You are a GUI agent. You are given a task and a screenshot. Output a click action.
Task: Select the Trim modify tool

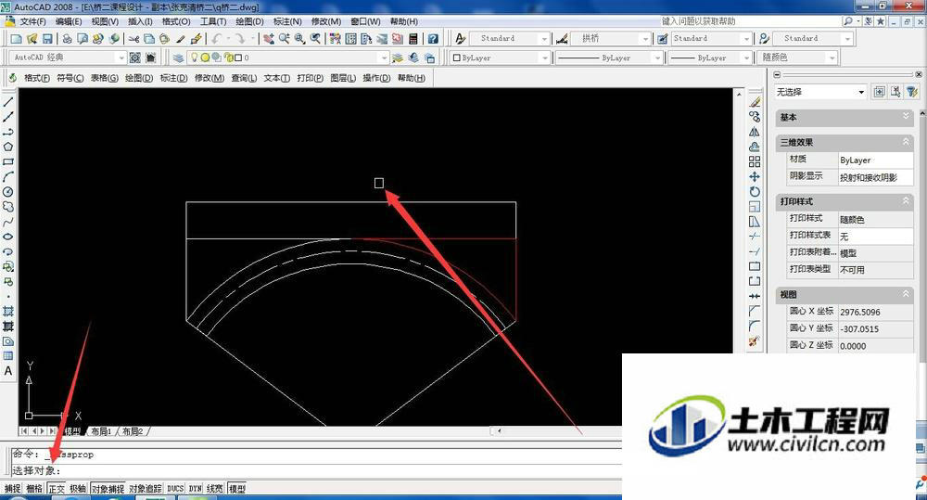coord(755,237)
